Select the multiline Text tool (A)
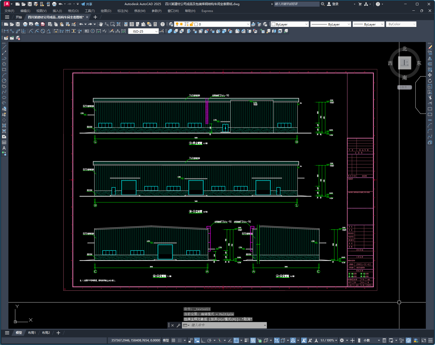This screenshot has height=345, width=435. [4, 148]
